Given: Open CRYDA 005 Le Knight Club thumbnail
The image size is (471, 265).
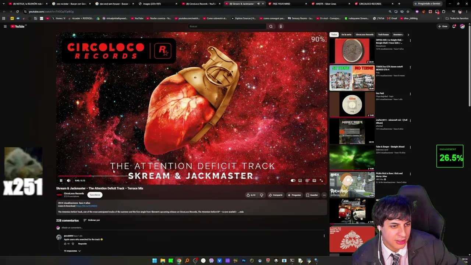Looking at the screenshot, I should (352, 51).
